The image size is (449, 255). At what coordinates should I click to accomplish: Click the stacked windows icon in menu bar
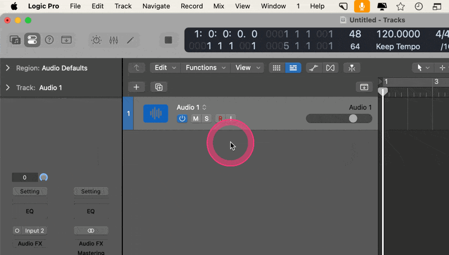click(x=437, y=6)
